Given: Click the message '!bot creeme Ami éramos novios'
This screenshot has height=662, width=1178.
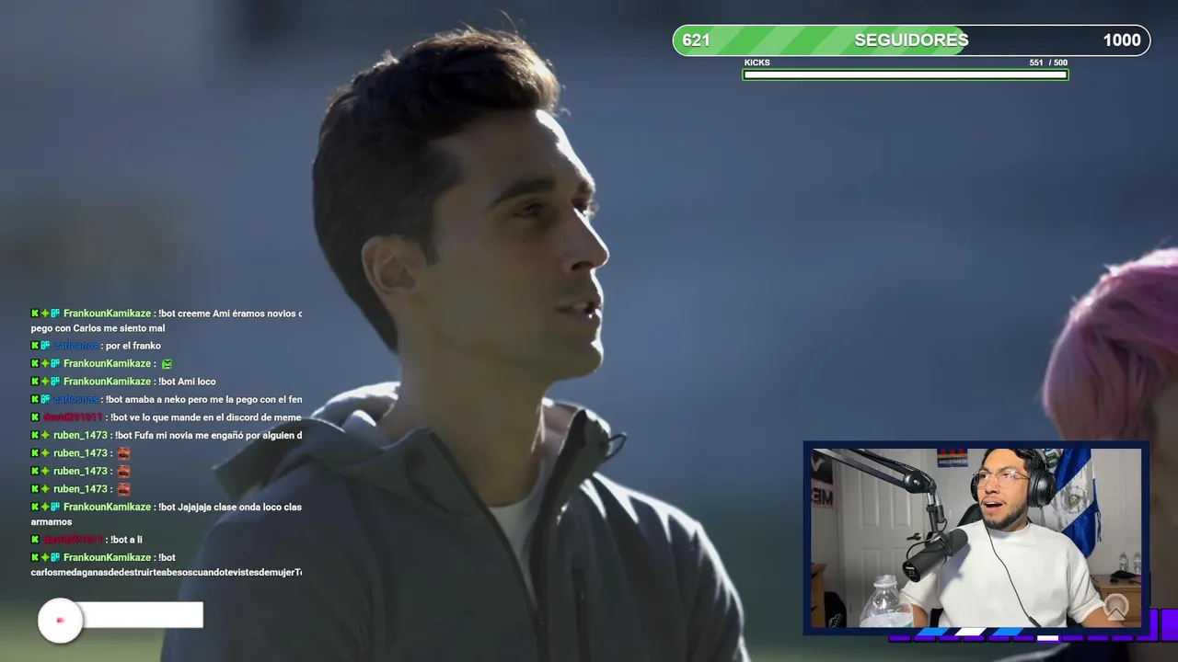Looking at the screenshot, I should [230, 314].
